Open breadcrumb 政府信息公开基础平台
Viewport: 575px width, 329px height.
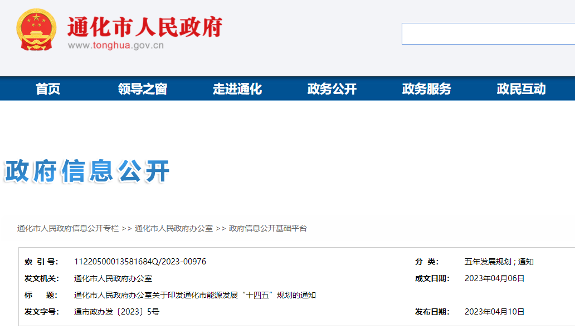coord(268,228)
